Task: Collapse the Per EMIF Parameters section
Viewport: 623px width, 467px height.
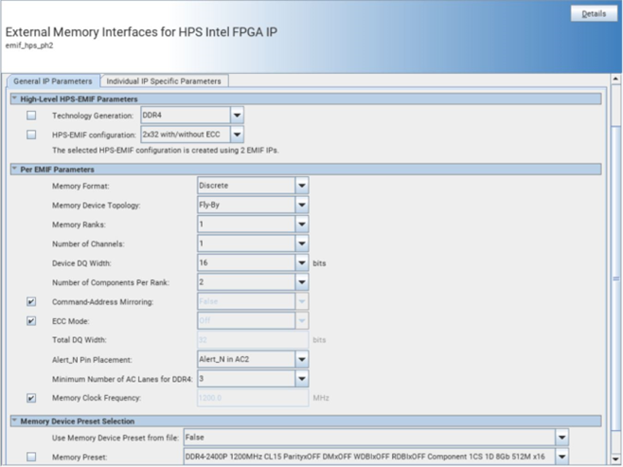Action: (x=14, y=170)
